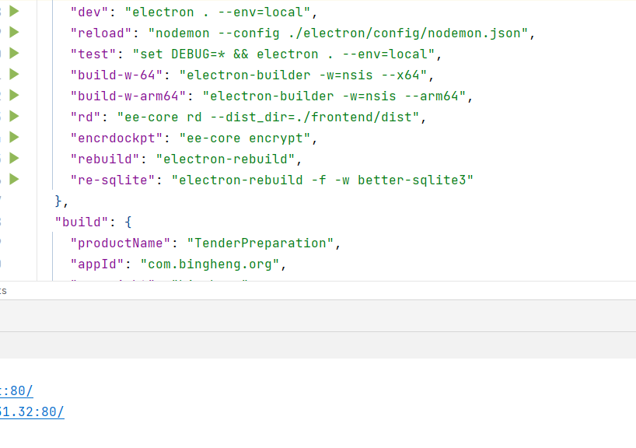Click the "com.bingheng.org" value
636x448 pixels.
[210, 264]
